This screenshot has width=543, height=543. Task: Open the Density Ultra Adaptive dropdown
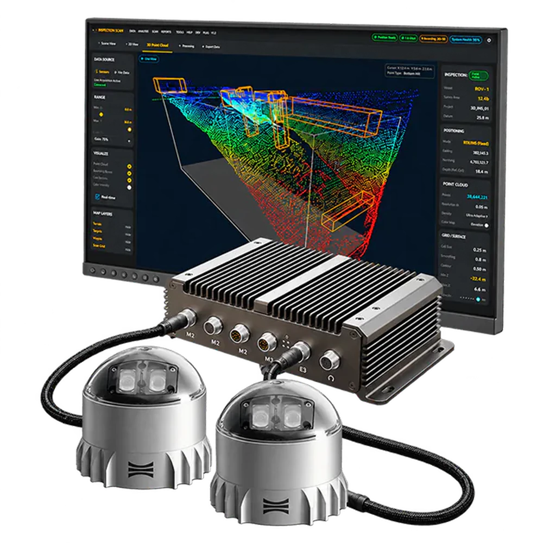click(477, 216)
